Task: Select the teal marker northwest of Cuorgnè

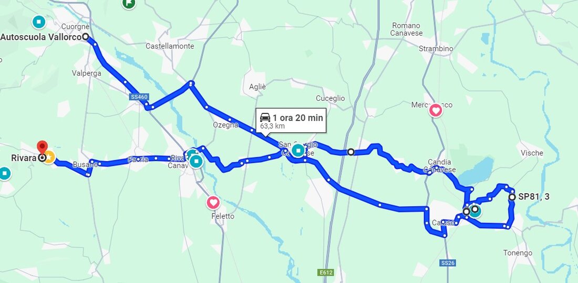Action: 39,22
